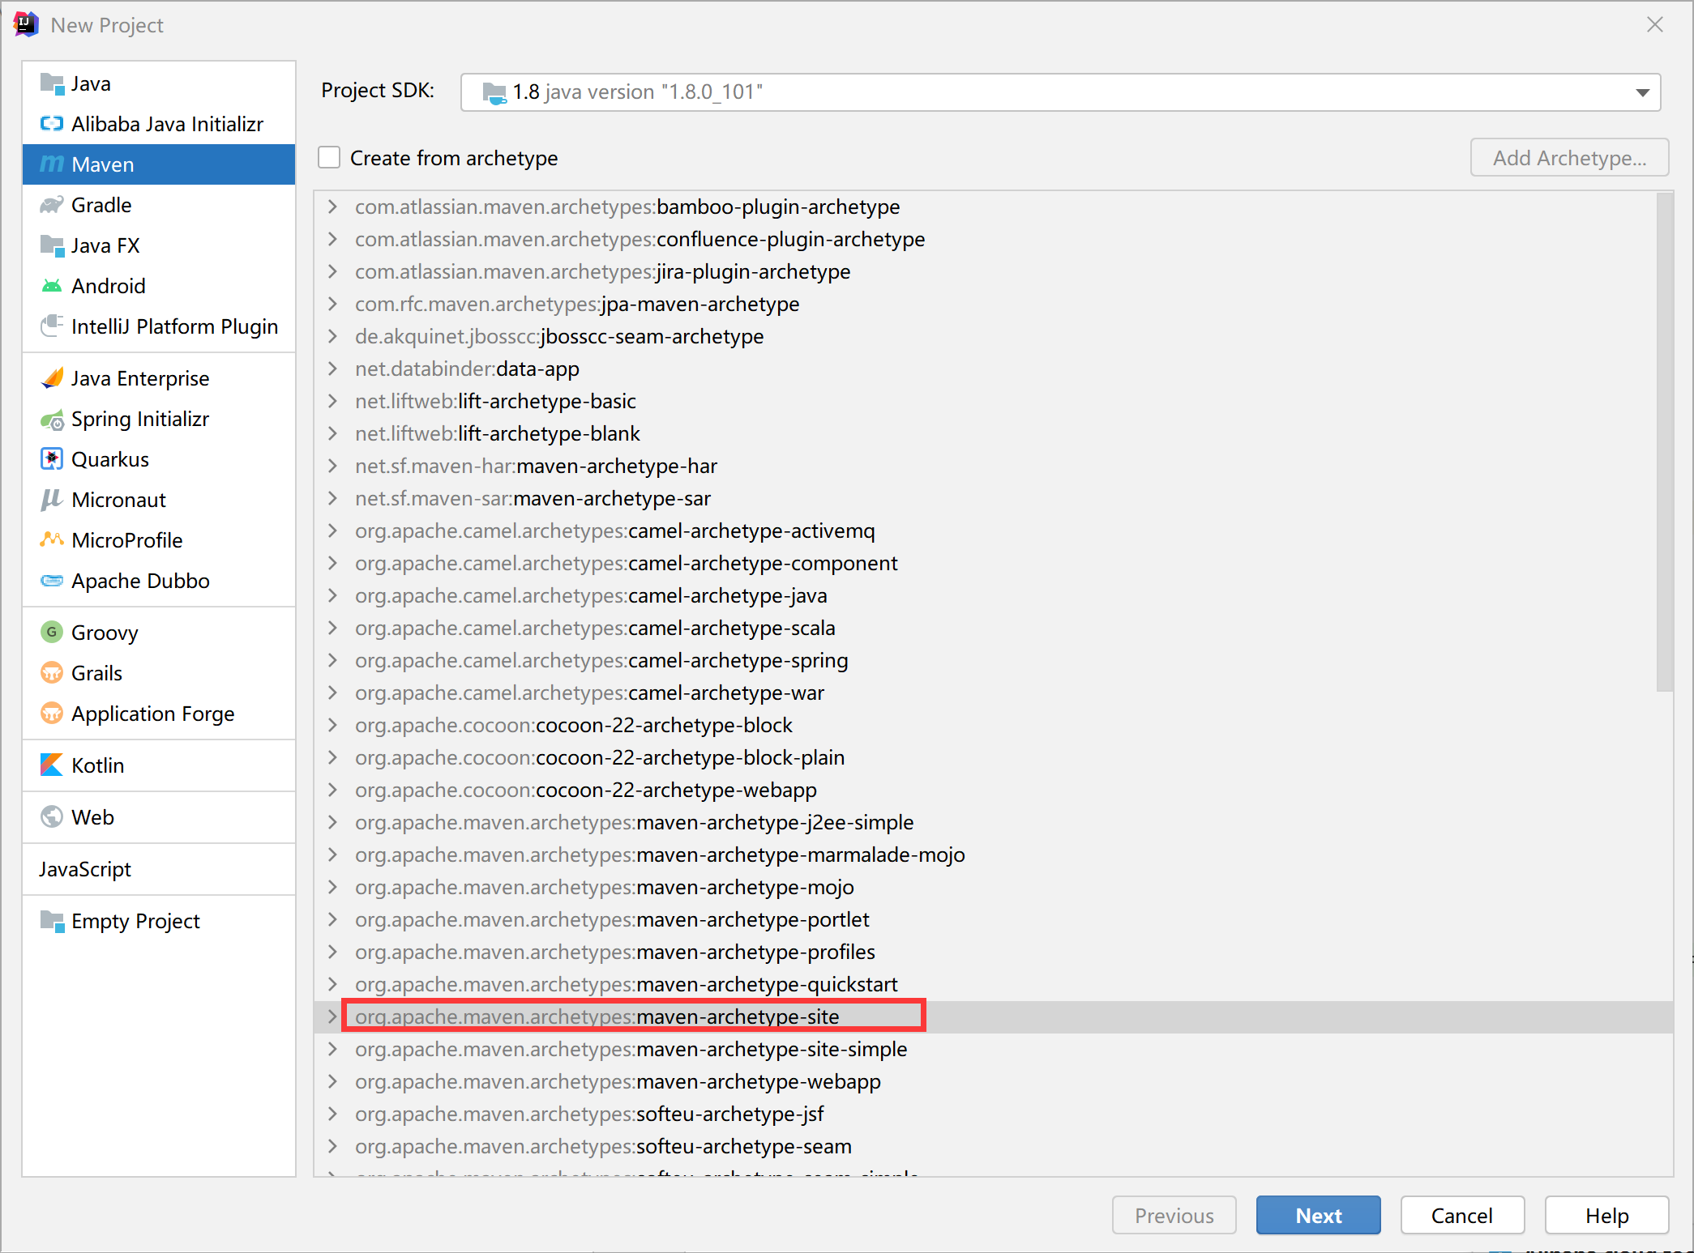Expand camel-archetype-activemq node
The width and height of the screenshot is (1694, 1253).
pos(332,531)
